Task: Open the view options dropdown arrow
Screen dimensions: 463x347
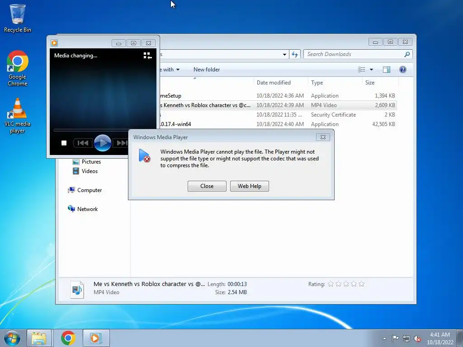Action: pyautogui.click(x=372, y=70)
